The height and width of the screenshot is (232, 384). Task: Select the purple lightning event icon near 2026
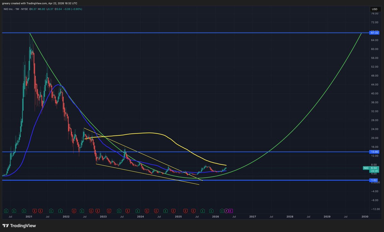226,211
